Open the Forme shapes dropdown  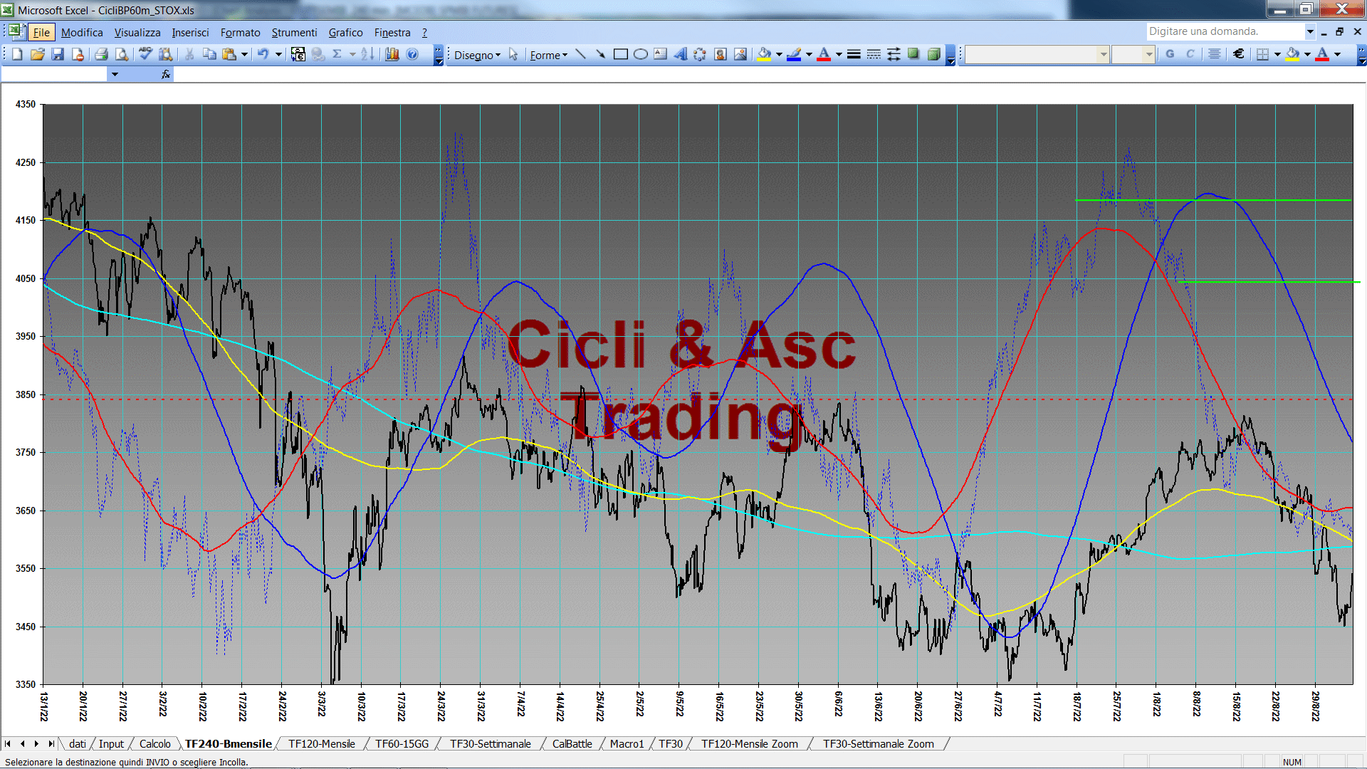(548, 55)
